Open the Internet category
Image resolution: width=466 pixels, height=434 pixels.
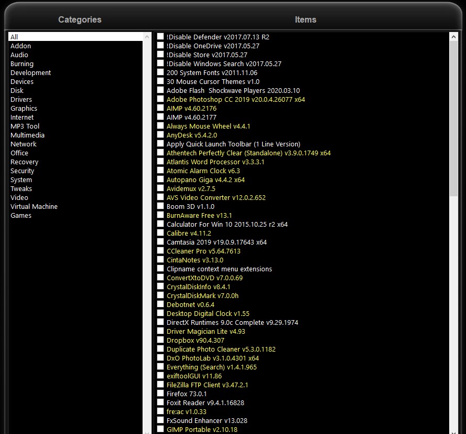click(75, 117)
